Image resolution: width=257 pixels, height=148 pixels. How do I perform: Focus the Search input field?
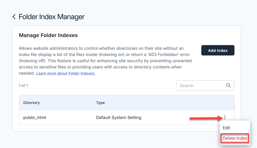[205, 86]
